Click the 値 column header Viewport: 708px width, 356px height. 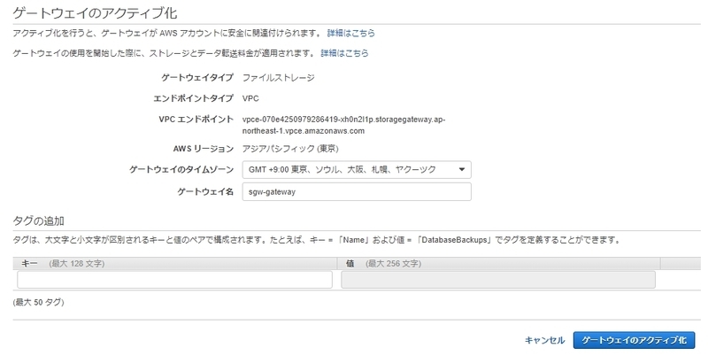(499, 263)
